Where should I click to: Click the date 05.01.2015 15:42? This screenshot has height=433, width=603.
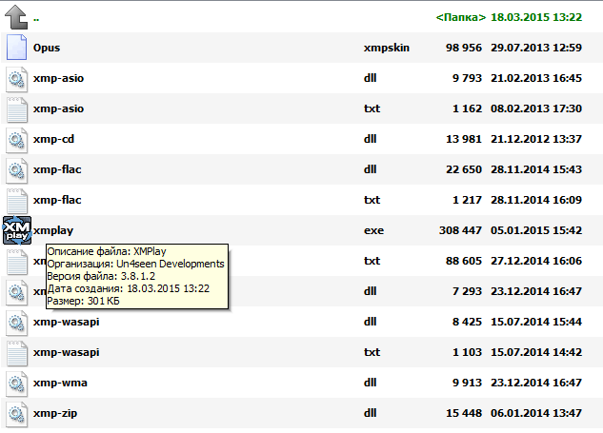[x=536, y=230]
